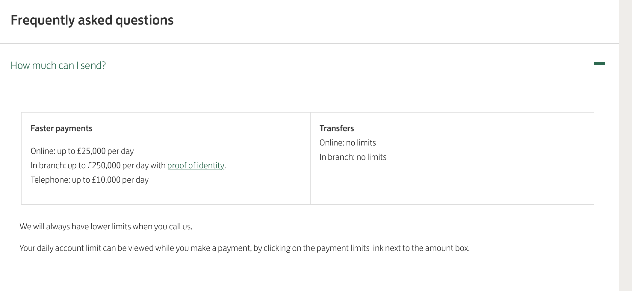Click the 'How much can I send?' question
Screen dimensions: 632x291
(x=58, y=65)
